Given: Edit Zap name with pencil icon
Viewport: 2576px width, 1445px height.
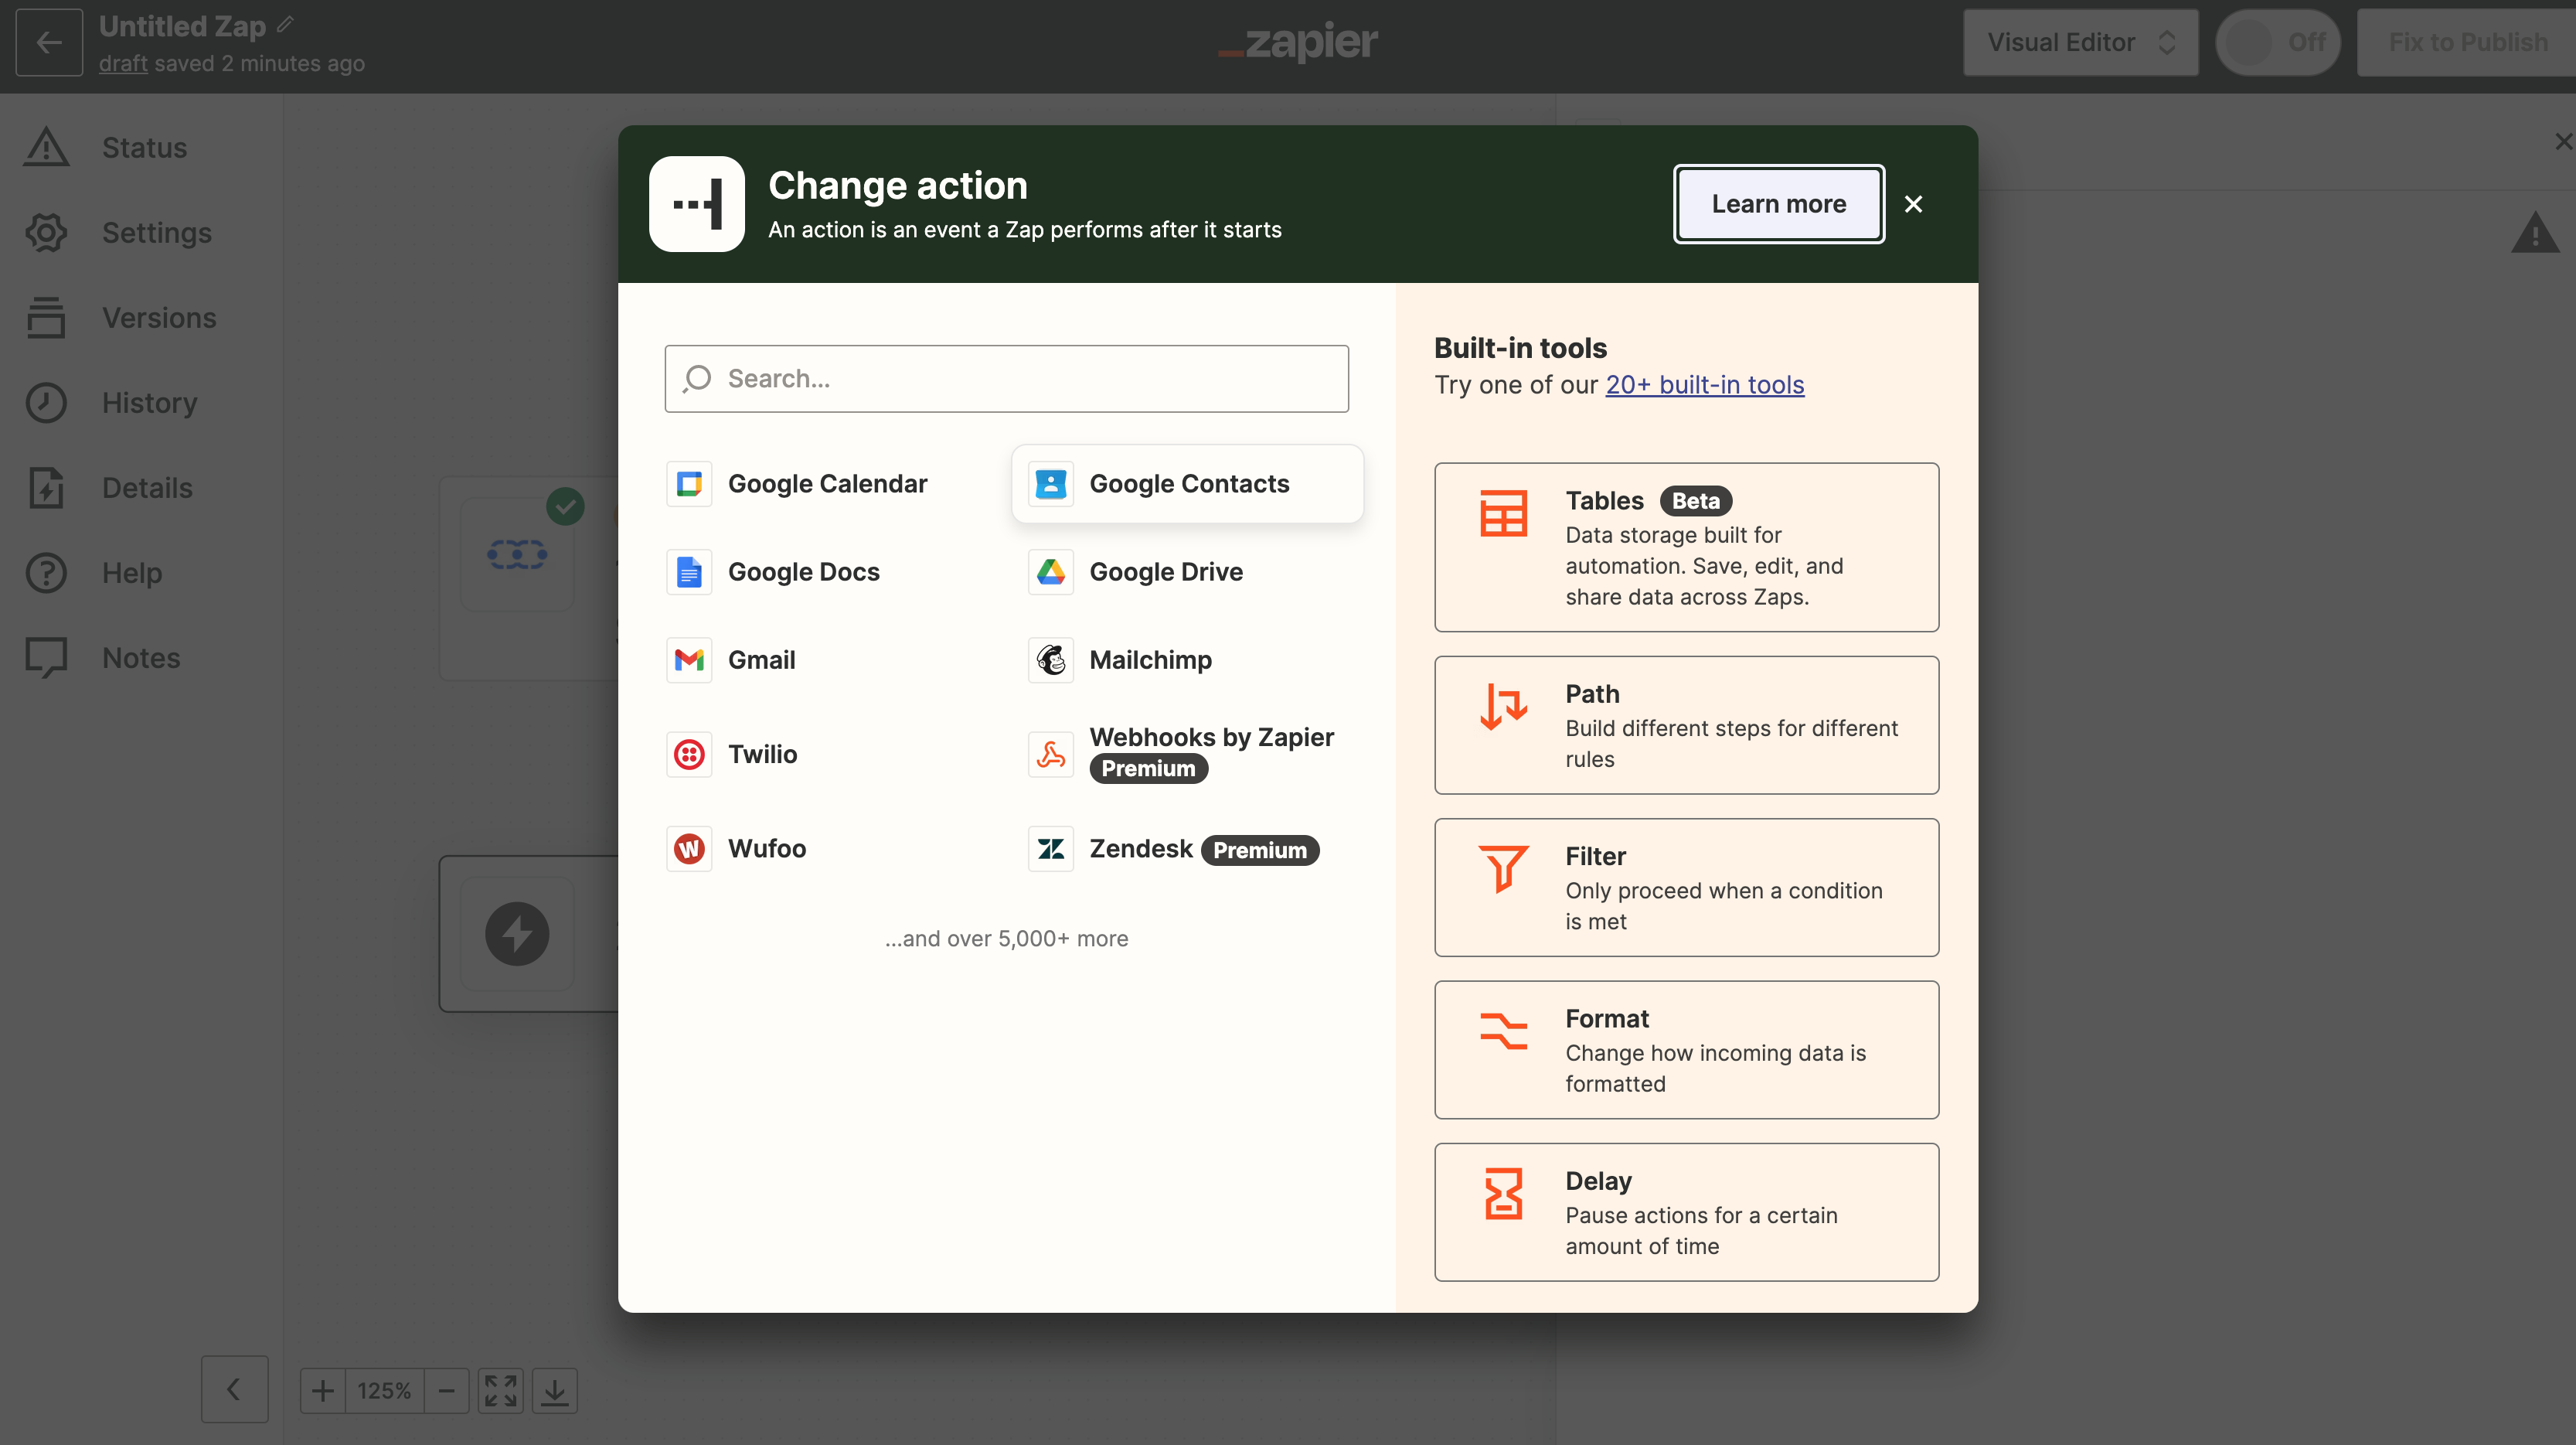Looking at the screenshot, I should tap(285, 24).
